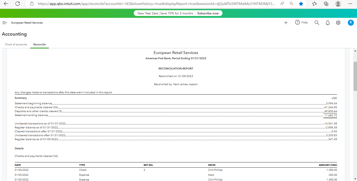View site info via the lock icon

click(x=32, y=4)
